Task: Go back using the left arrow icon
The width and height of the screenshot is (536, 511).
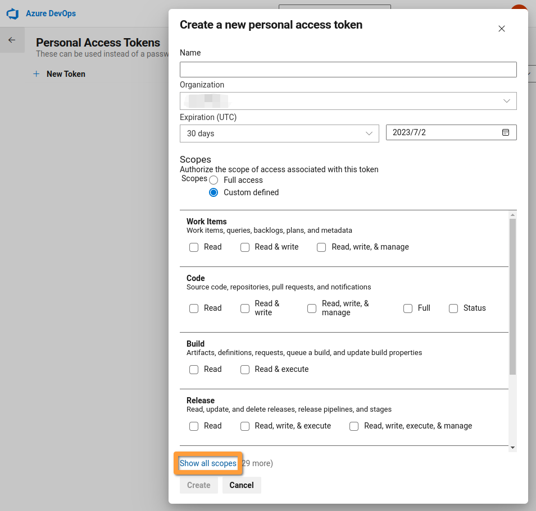Action: pos(12,40)
